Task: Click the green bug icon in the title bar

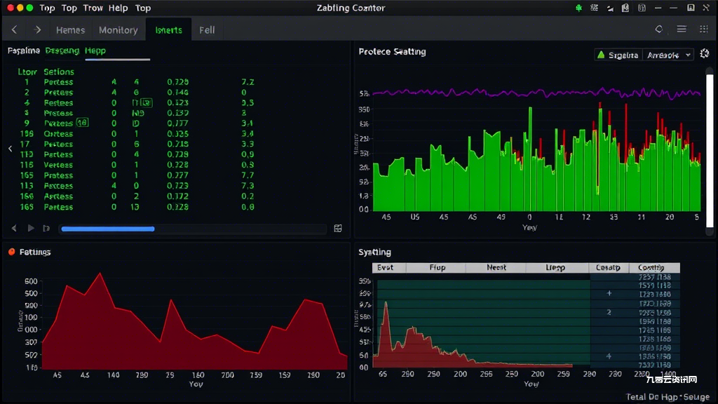Action: point(578,8)
